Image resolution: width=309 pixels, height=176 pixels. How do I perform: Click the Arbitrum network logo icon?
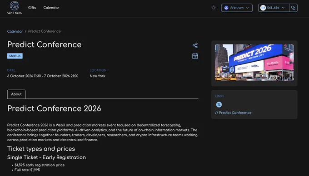(226, 8)
